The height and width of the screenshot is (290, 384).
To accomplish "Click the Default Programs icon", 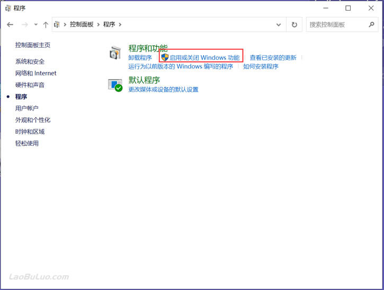I will [x=115, y=85].
